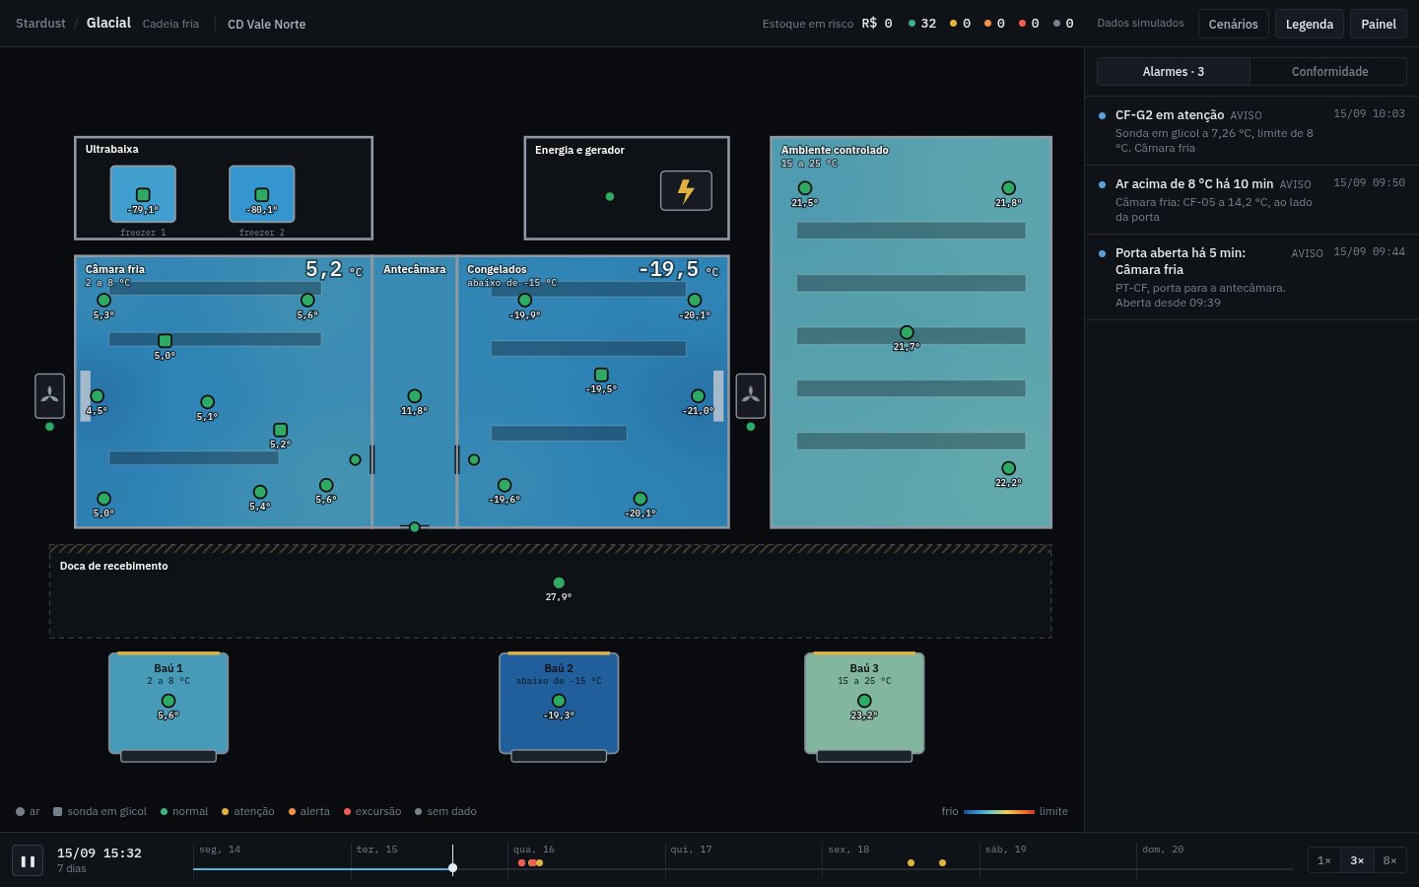Screen dimensions: 1419x887
Task: Select Congelados sensor reading -20,1° top right
Action: [x=695, y=301]
